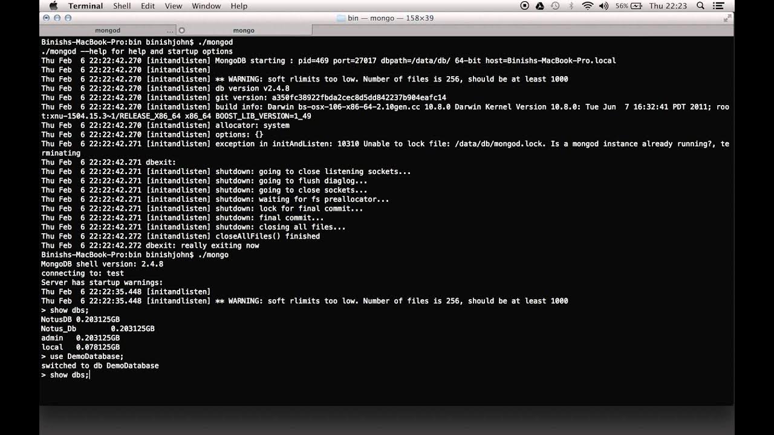
Task: Open the Window menu
Action: pos(206,6)
